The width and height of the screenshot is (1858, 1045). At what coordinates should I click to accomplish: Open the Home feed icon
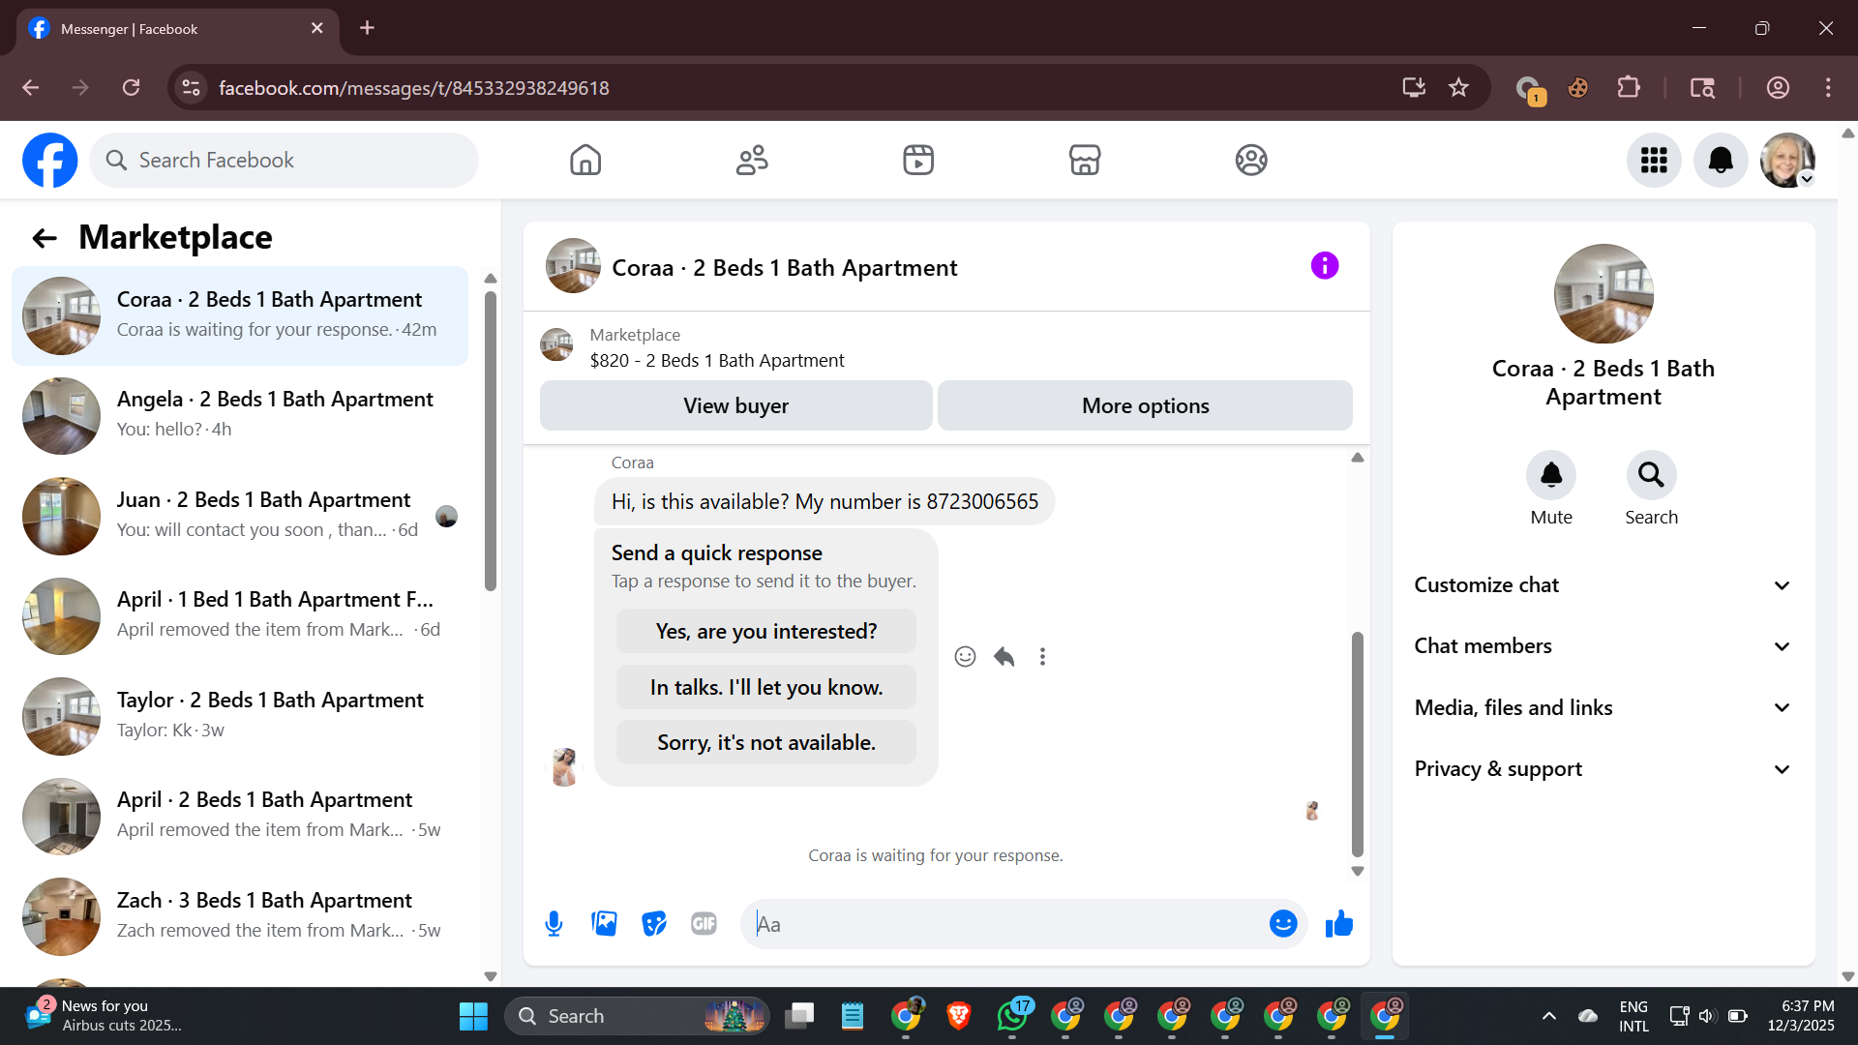585,160
